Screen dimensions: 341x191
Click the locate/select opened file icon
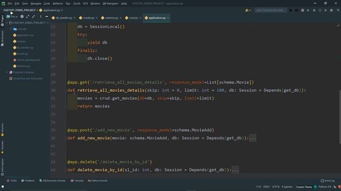click(x=22, y=16)
